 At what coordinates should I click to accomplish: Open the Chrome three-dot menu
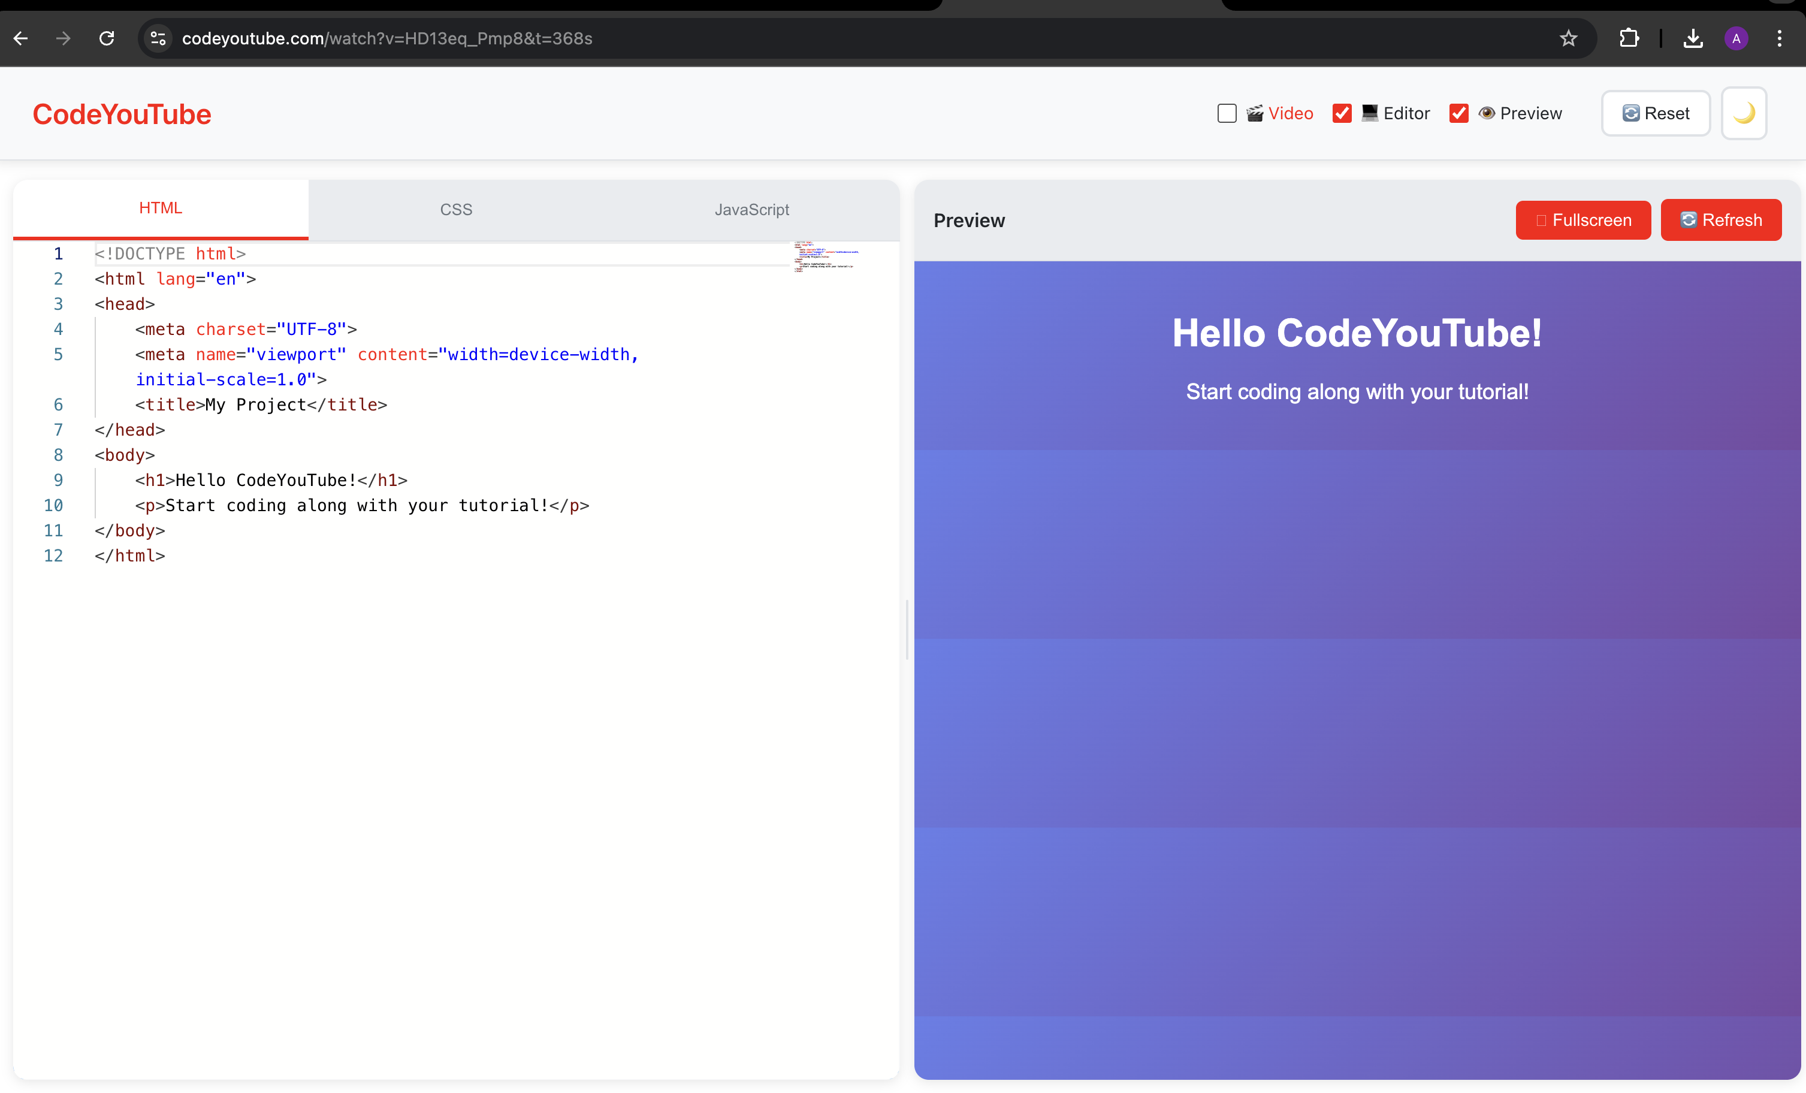(1779, 39)
